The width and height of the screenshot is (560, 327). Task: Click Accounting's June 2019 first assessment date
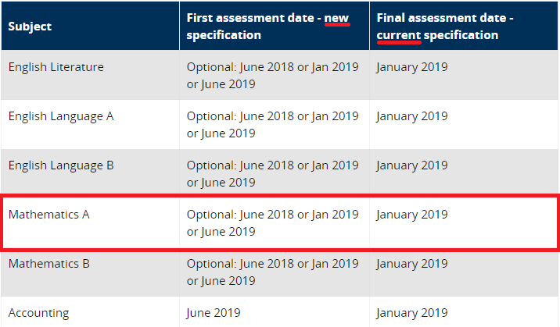pyautogui.click(x=214, y=313)
